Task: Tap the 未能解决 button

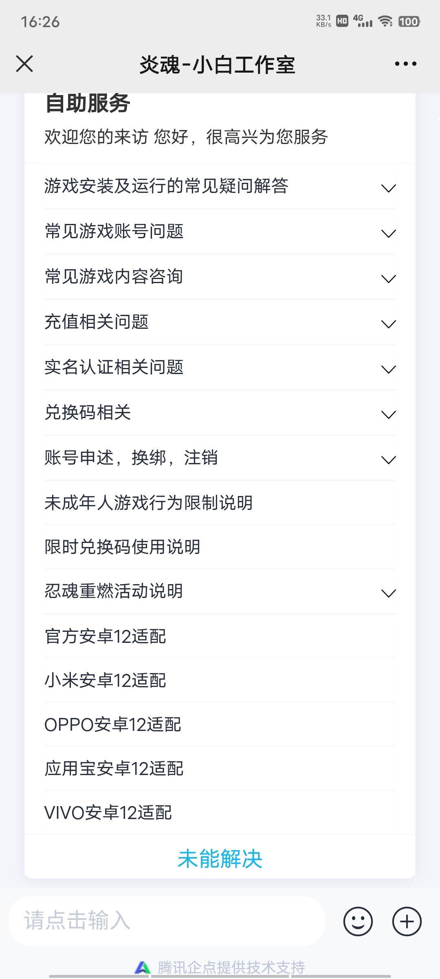Action: coord(220,859)
